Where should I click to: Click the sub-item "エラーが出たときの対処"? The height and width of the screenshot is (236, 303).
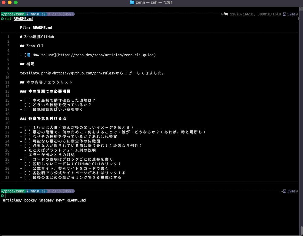(52, 155)
